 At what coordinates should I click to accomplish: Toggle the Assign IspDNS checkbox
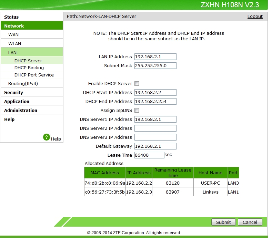137,111
